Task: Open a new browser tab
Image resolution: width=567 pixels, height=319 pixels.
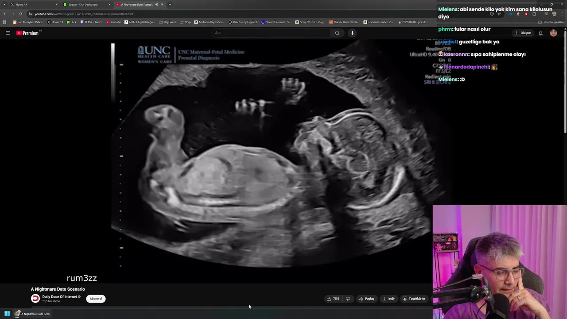Action: [x=170, y=4]
